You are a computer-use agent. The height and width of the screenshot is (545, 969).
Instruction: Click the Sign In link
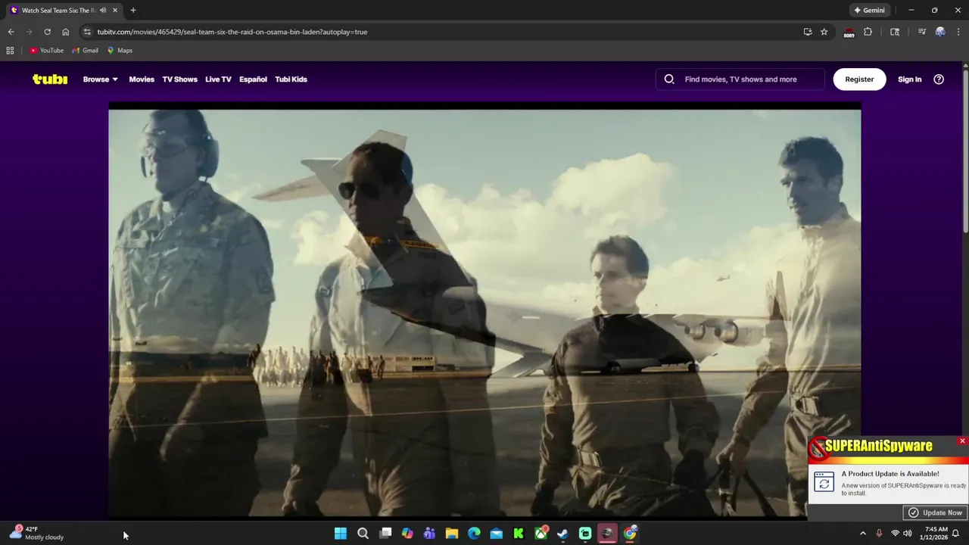click(x=909, y=79)
